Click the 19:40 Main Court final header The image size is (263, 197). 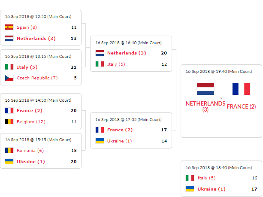(x=219, y=72)
